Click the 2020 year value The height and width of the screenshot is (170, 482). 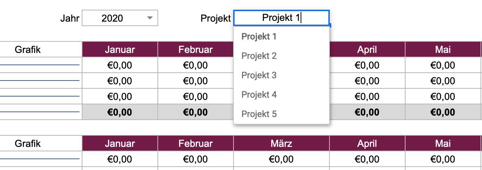tap(112, 18)
